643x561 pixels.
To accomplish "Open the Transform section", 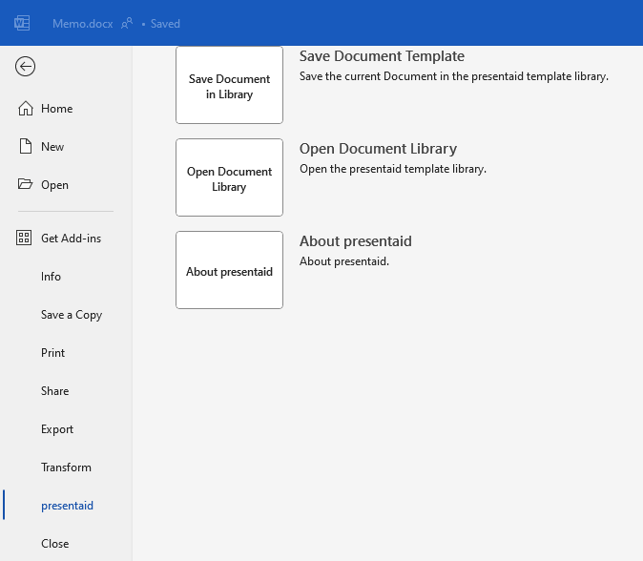I will (x=66, y=467).
